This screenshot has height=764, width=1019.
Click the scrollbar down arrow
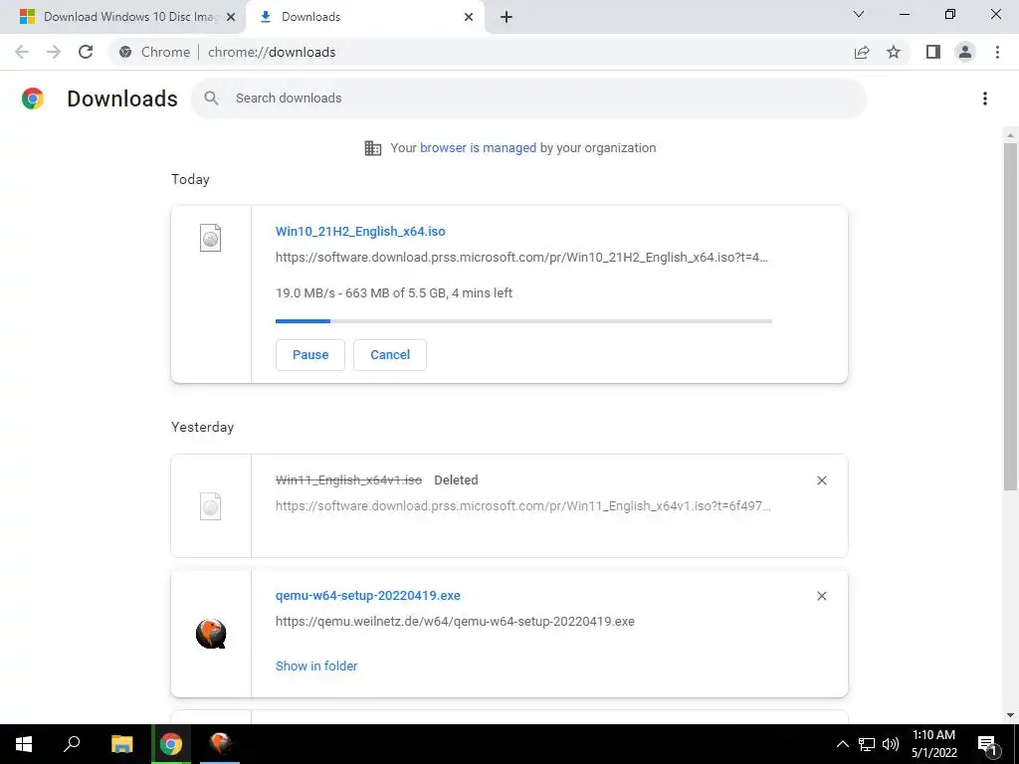point(1010,715)
